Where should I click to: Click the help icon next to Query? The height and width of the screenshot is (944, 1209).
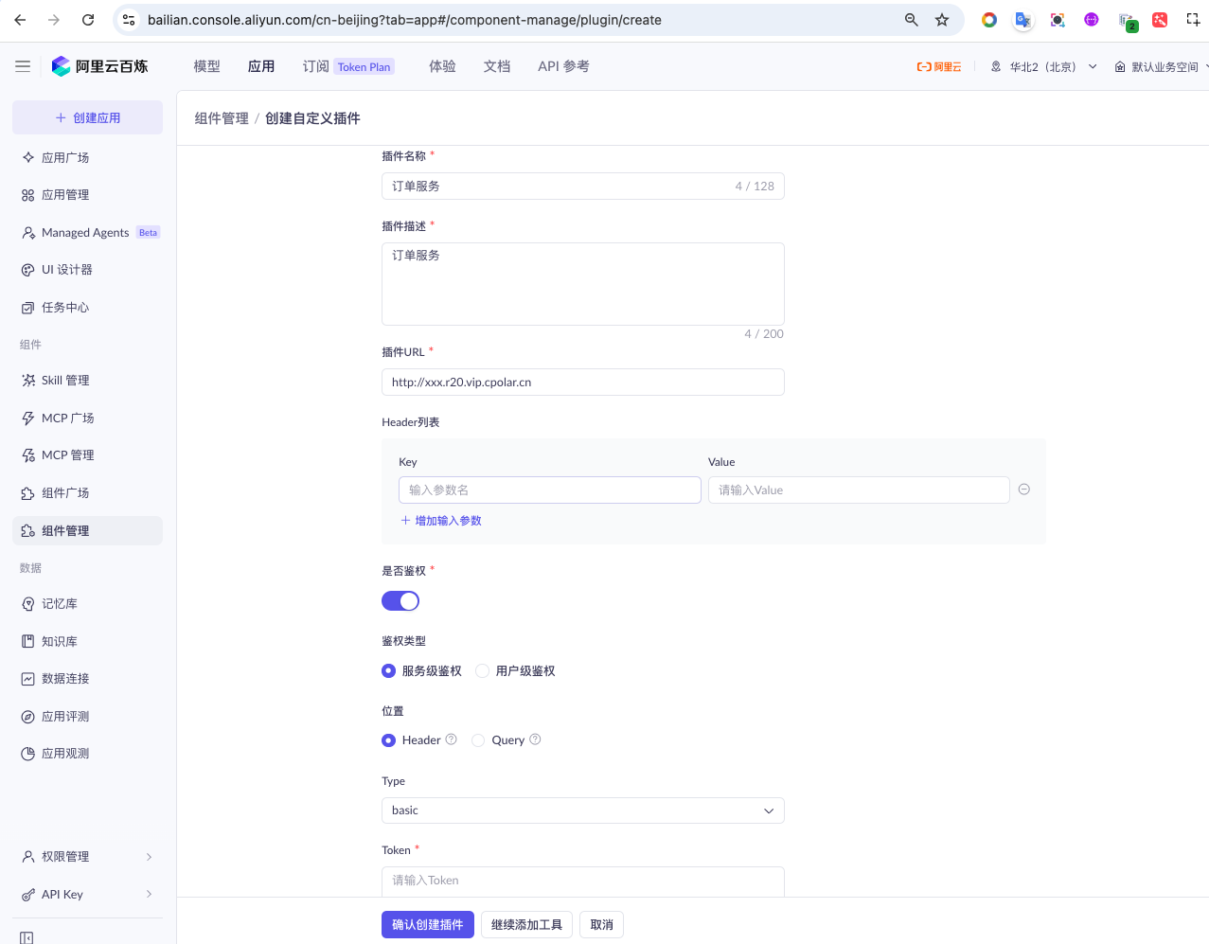click(x=535, y=739)
